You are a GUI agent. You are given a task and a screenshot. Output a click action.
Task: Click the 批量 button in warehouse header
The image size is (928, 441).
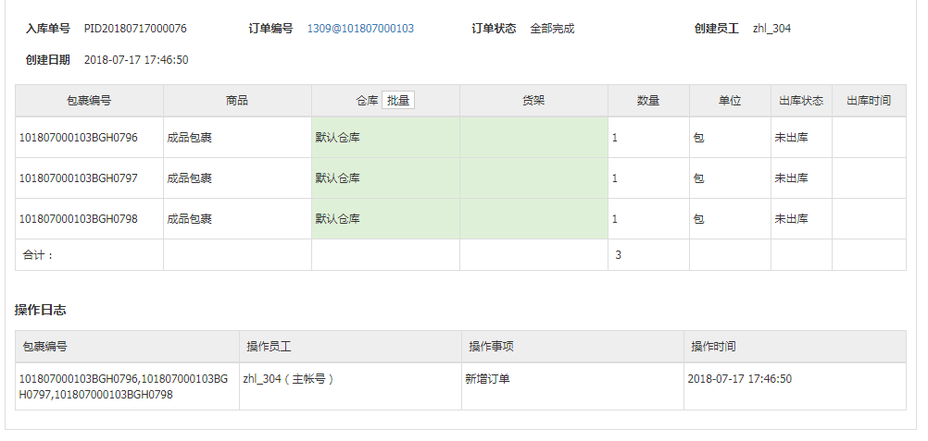tap(398, 101)
